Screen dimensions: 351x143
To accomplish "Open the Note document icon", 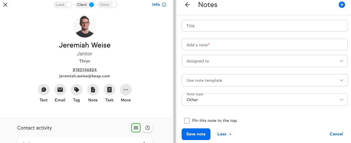I will click(93, 90).
